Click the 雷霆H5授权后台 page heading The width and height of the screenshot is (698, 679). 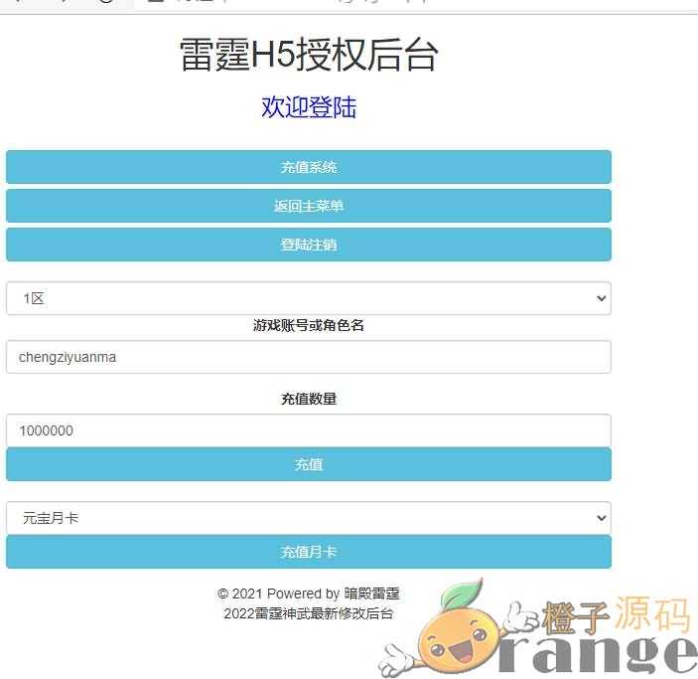(309, 56)
